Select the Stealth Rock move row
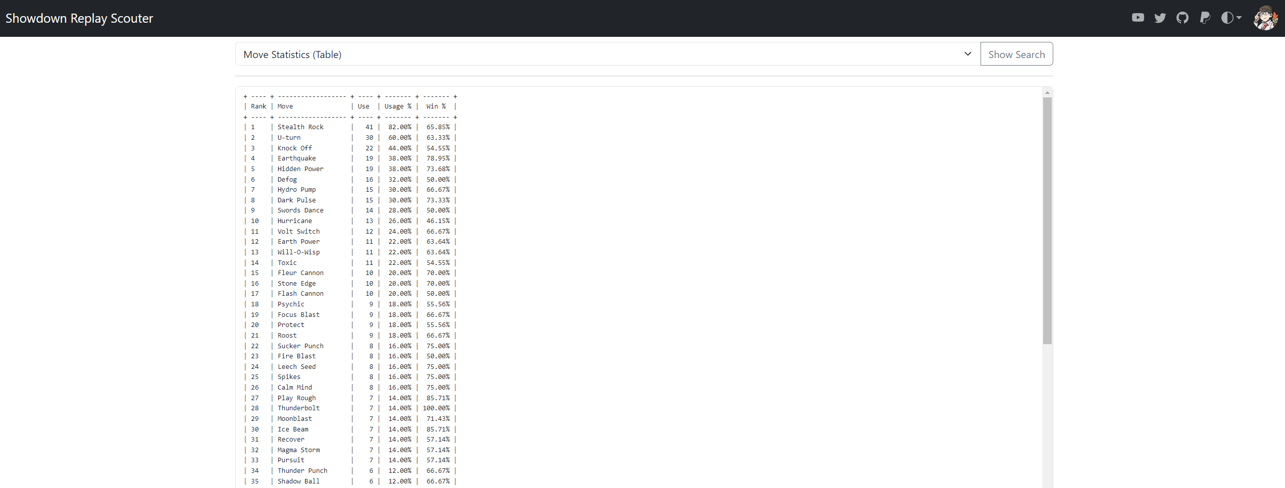1285x488 pixels. [x=350, y=127]
